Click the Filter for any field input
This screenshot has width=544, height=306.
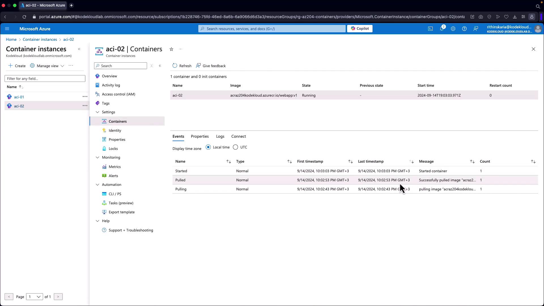pos(45,78)
